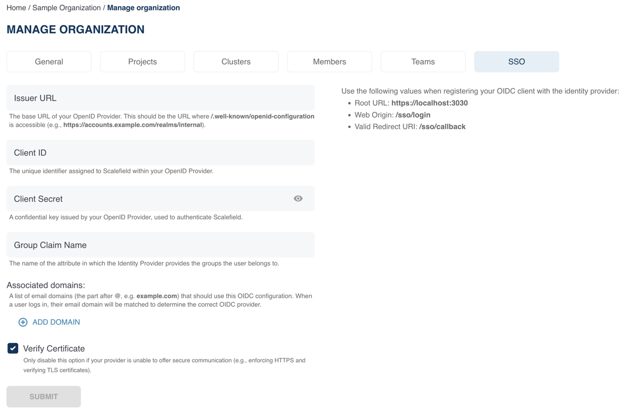Image resolution: width=629 pixels, height=411 pixels.
Task: Click into the Client ID field
Action: coord(161,153)
